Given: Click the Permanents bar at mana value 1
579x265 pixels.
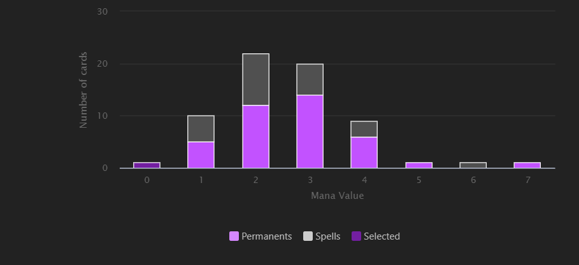Looking at the screenshot, I should pyautogui.click(x=201, y=155).
